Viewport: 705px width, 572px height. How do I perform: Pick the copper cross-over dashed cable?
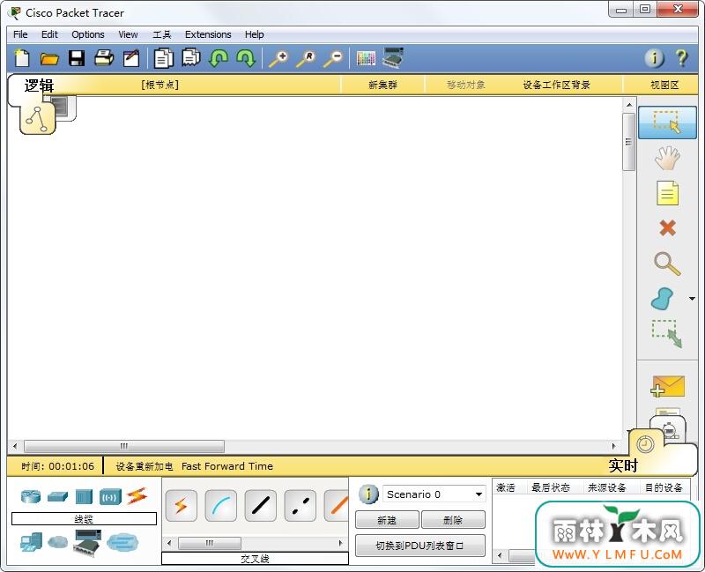(x=301, y=505)
